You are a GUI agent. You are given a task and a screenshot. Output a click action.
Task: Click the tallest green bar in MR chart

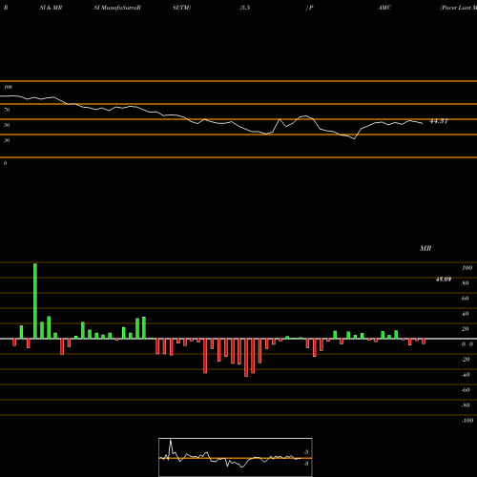[35, 301]
